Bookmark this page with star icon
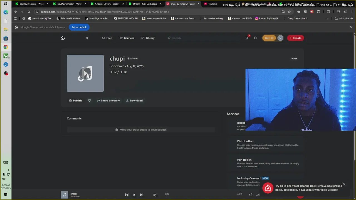Image resolution: width=356 pixels, height=200 pixels. click(x=289, y=12)
